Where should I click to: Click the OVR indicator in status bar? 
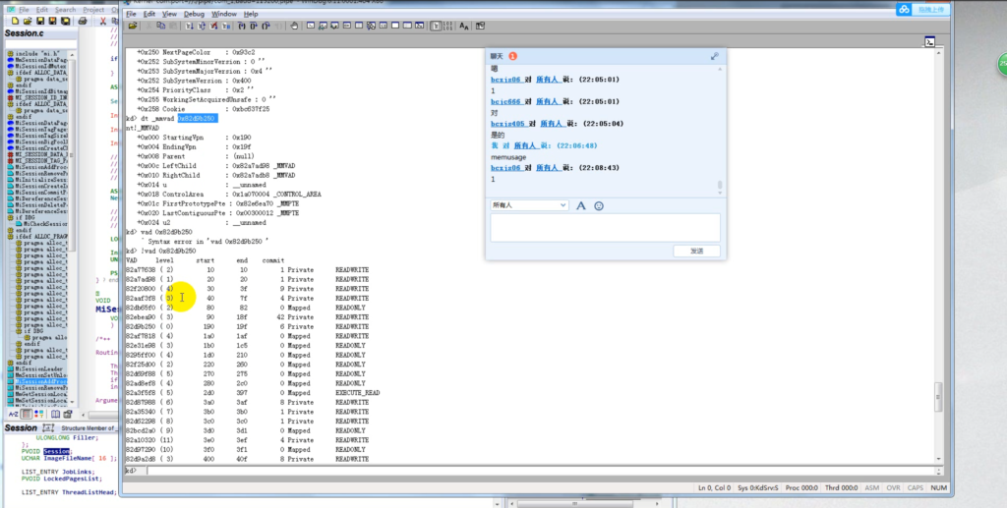(x=893, y=488)
